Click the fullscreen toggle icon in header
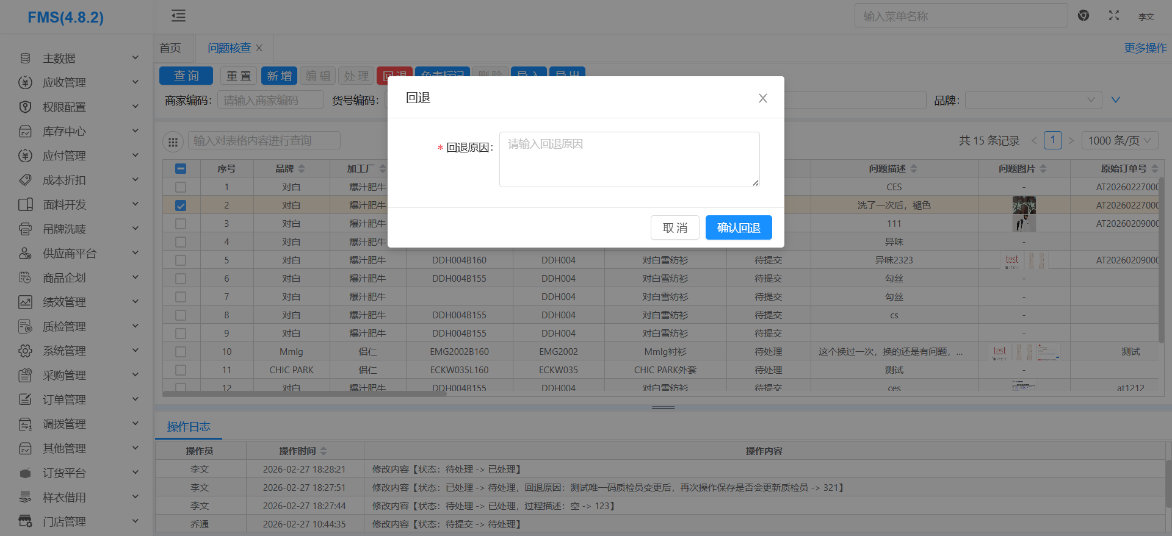Viewport: 1172px width, 536px height. point(1114,16)
